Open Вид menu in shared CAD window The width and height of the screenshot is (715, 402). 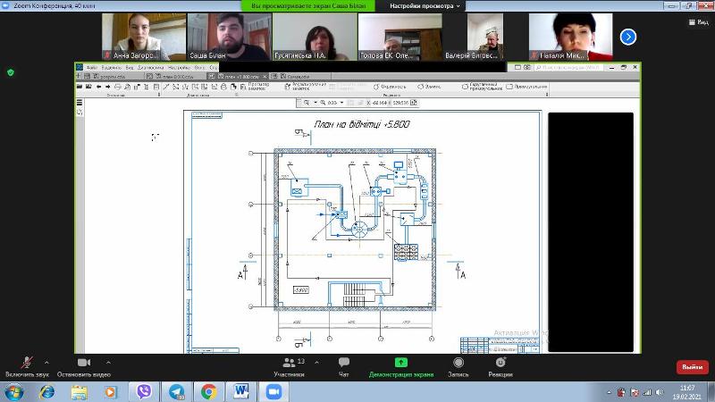pos(130,68)
